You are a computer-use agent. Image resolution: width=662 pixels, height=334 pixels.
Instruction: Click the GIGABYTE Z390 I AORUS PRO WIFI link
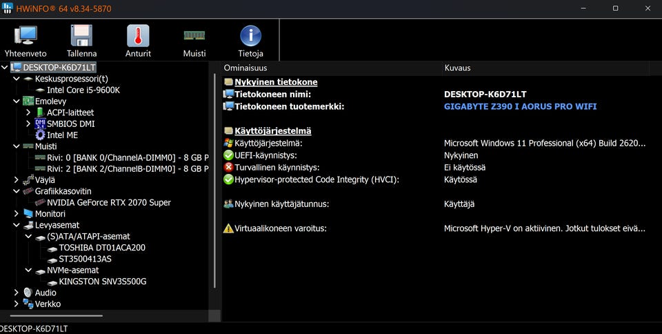(520, 106)
